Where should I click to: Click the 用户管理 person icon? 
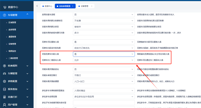point(5,105)
